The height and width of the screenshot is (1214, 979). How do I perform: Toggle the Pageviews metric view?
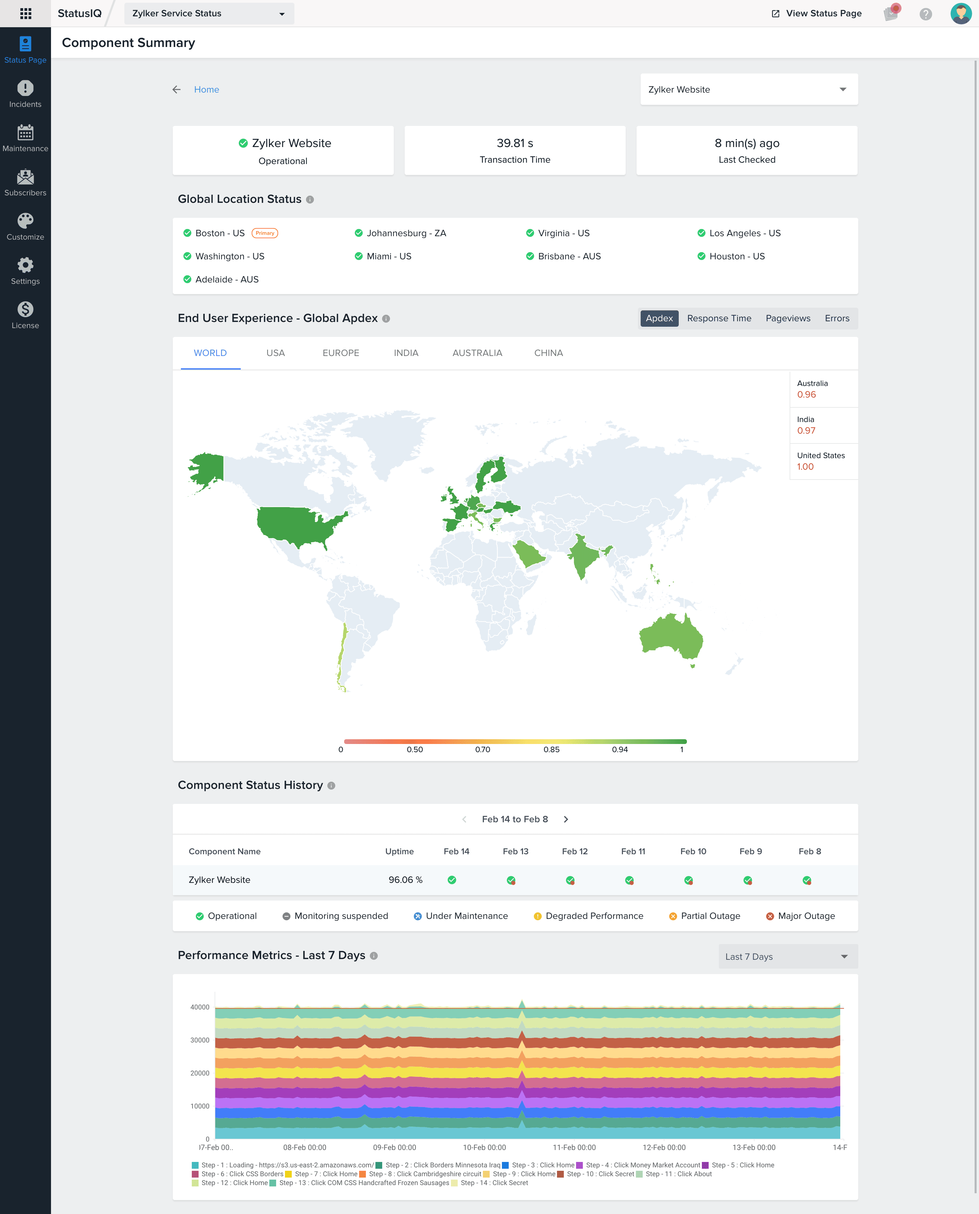pyautogui.click(x=788, y=318)
